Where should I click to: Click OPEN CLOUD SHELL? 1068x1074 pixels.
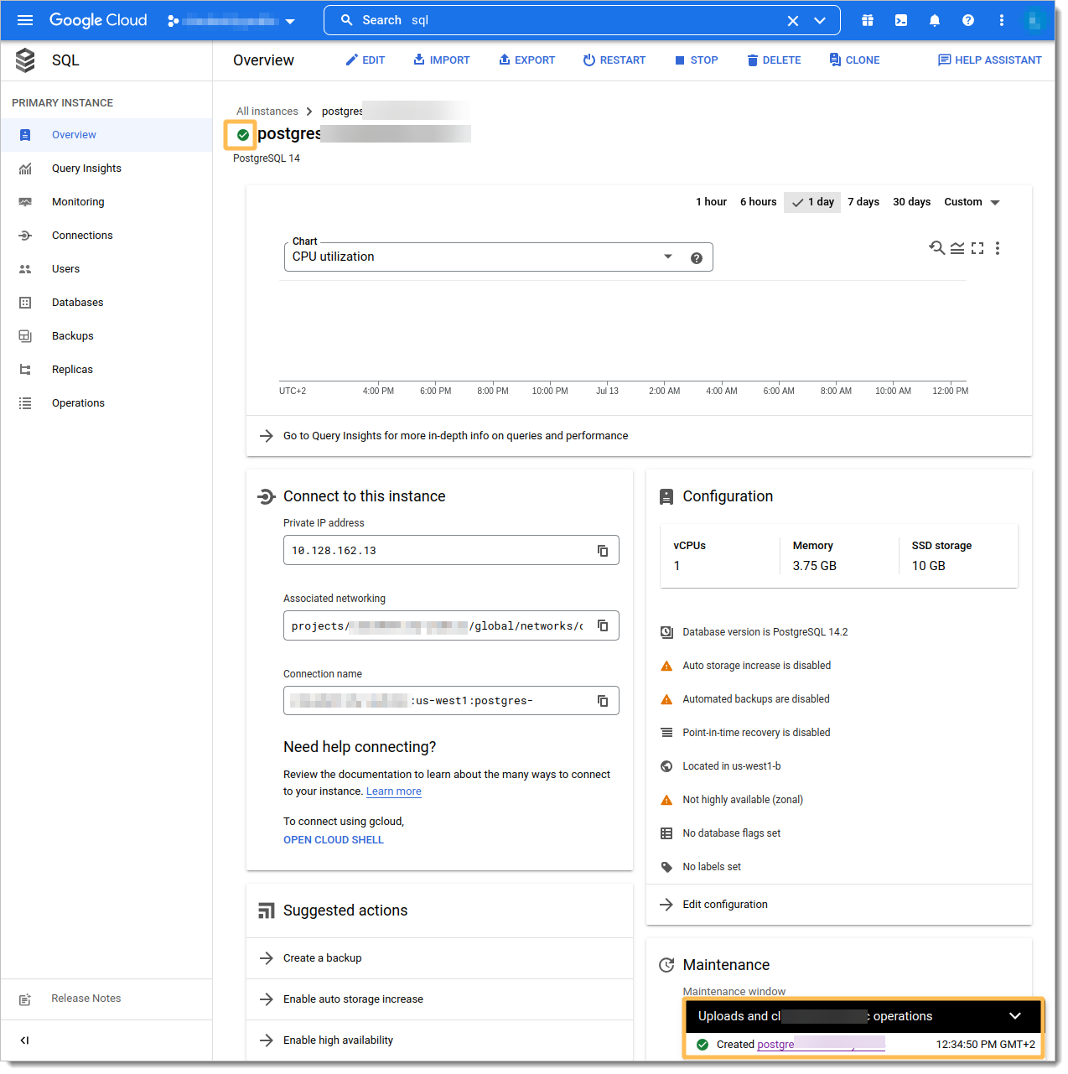(334, 840)
